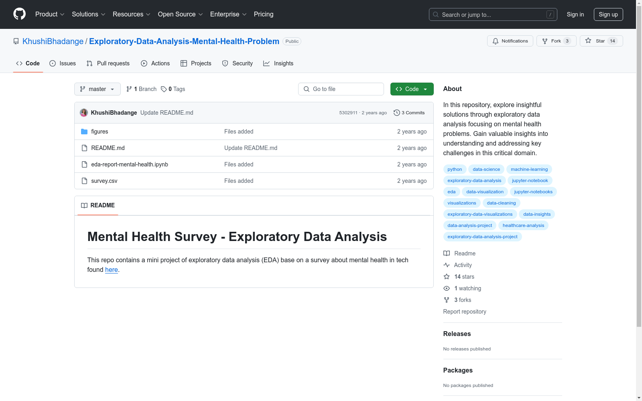Click the 'here' link in README

(x=112, y=269)
